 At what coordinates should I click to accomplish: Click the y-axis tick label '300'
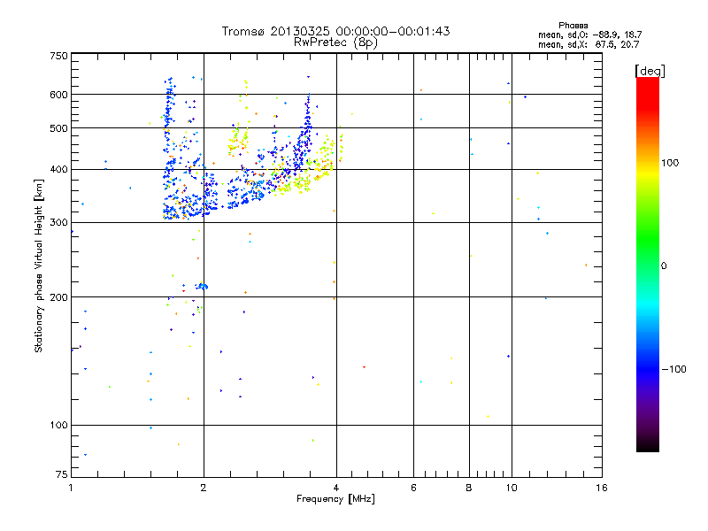(58, 223)
